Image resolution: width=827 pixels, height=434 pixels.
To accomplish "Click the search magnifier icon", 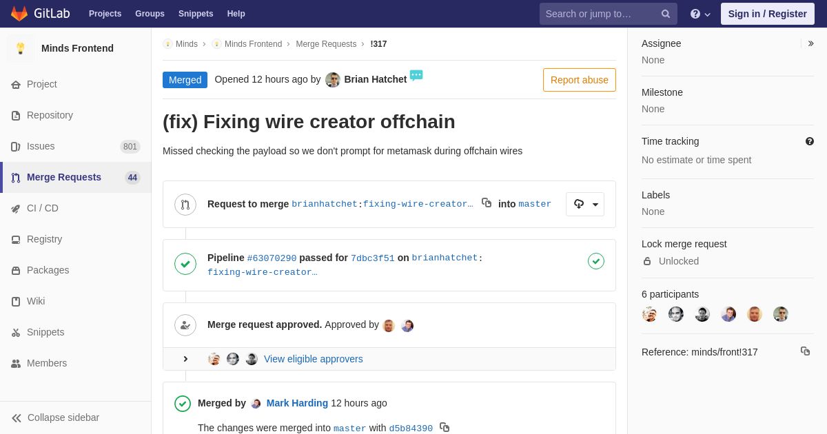I will (x=666, y=14).
